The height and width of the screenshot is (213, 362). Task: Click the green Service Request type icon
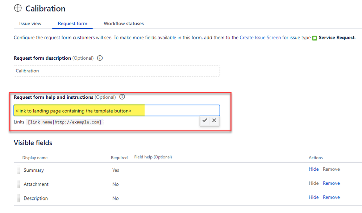315,38
